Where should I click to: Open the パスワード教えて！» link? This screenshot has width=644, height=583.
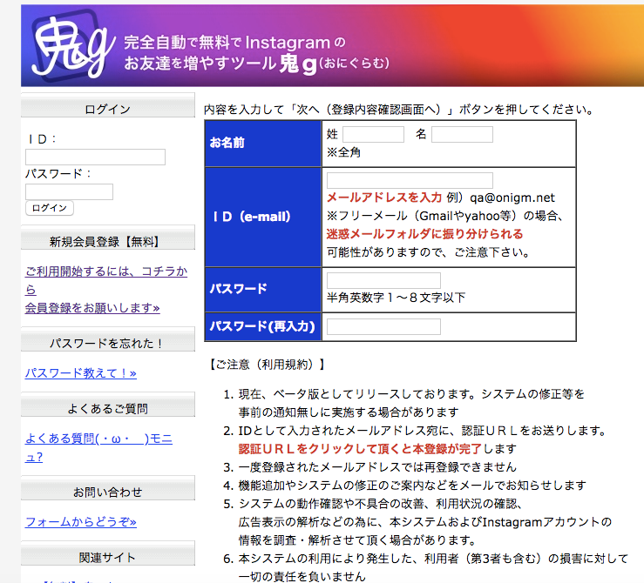(80, 373)
